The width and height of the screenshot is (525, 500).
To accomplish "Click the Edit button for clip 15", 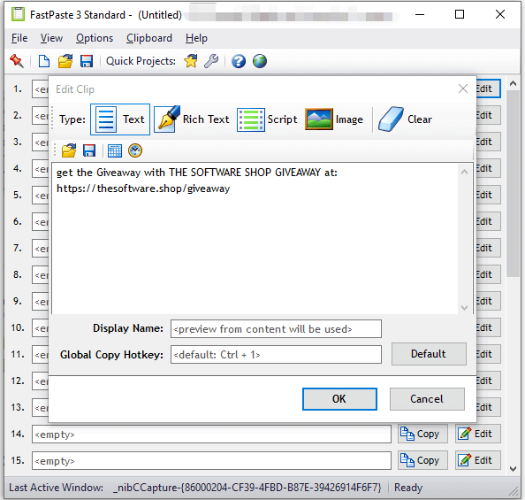I will pos(478,460).
